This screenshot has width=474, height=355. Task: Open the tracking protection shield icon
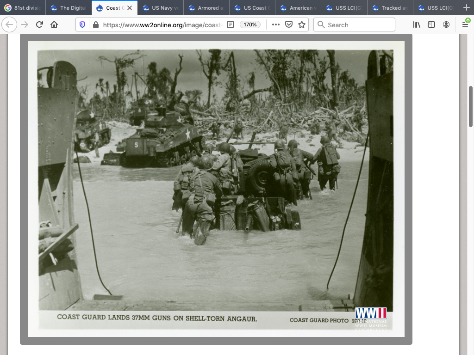pyautogui.click(x=83, y=25)
